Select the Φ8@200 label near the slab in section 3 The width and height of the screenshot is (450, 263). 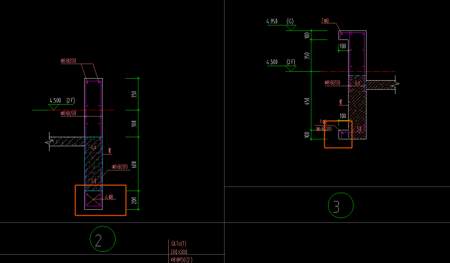(332, 83)
